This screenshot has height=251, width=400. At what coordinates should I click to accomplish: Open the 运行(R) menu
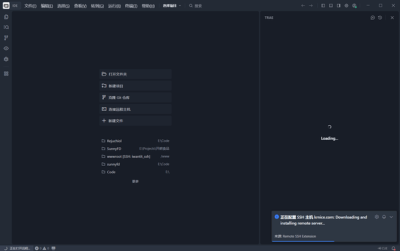114,6
